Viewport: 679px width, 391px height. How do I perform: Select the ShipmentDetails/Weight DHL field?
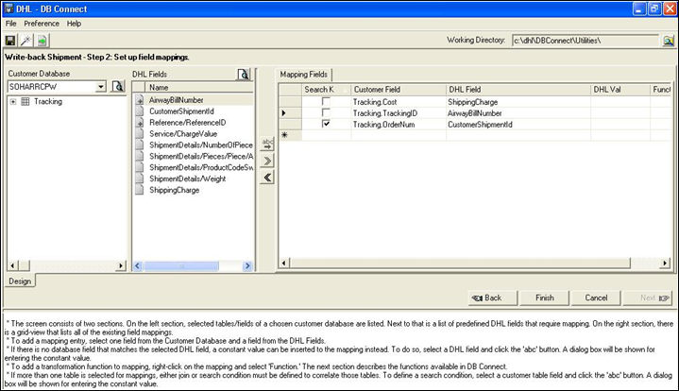[188, 178]
